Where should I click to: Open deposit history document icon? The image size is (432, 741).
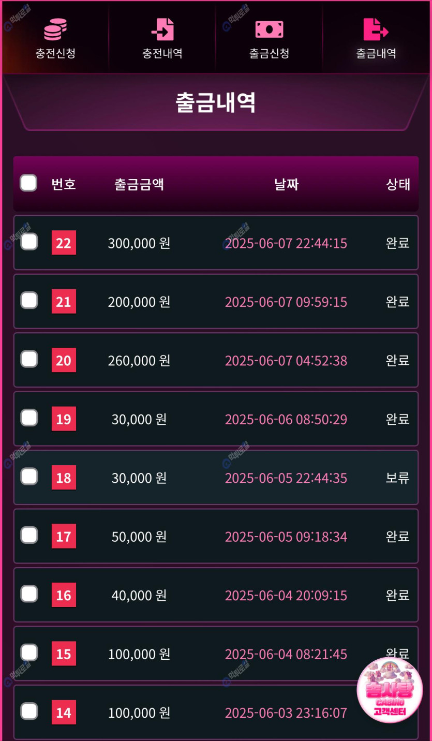(162, 29)
